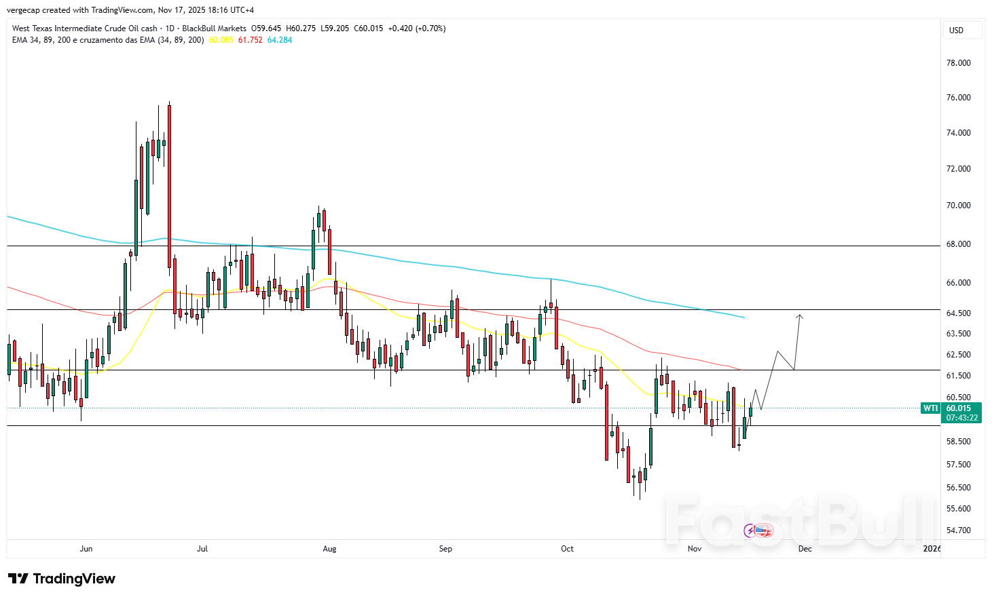992x599 pixels.
Task: Click the purple lightning event icon
Action: point(751,530)
